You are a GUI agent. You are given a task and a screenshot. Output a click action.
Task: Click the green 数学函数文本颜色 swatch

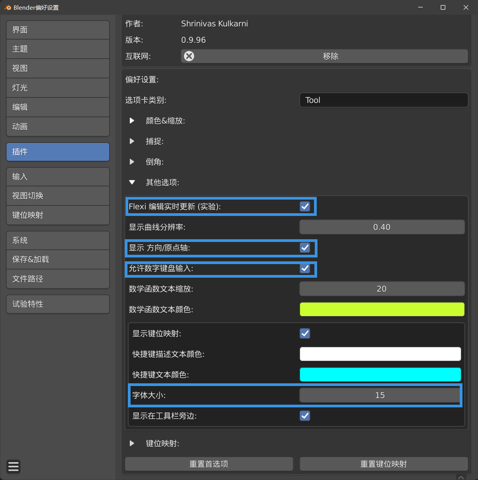382,309
